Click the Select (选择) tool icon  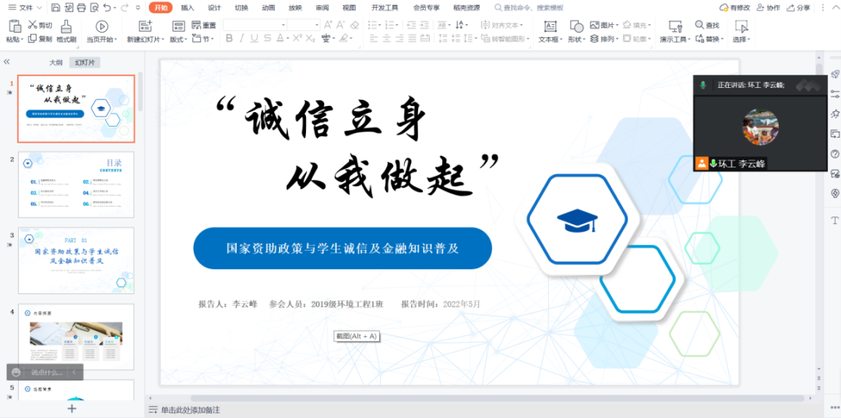pyautogui.click(x=741, y=26)
